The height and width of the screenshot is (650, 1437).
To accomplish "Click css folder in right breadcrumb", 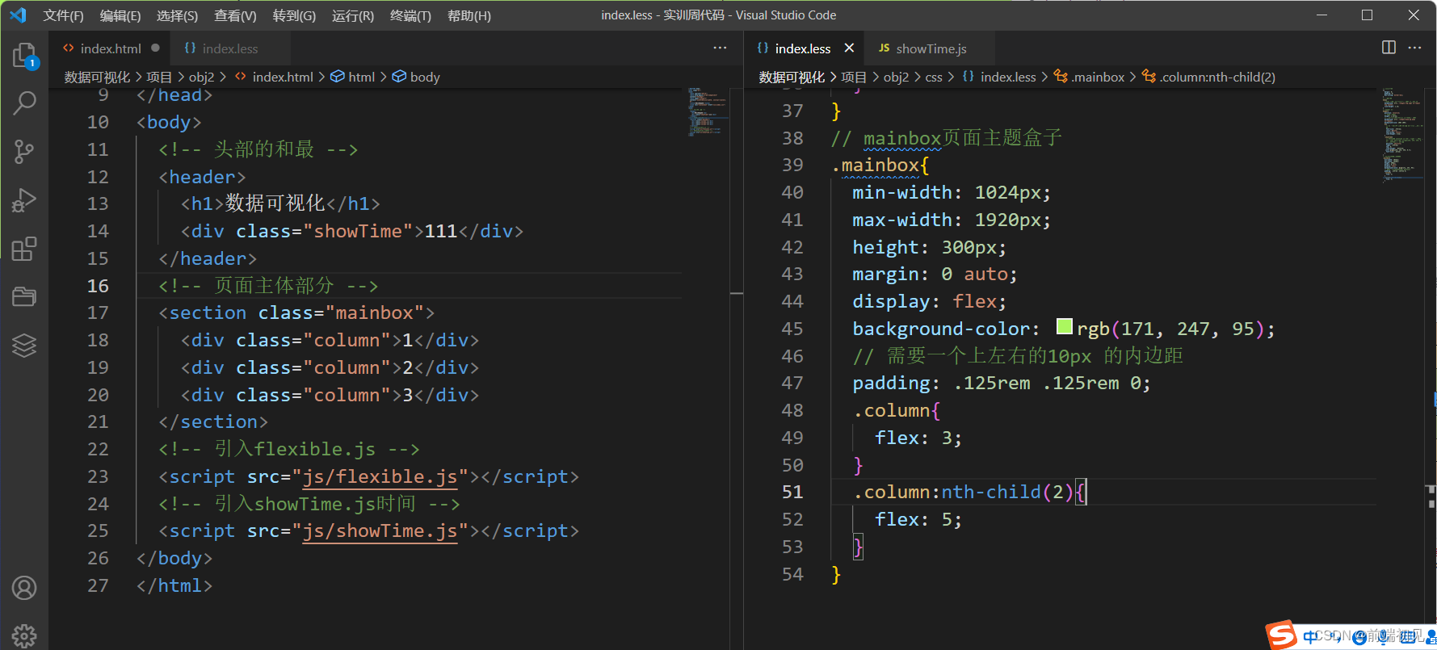I will [x=934, y=77].
